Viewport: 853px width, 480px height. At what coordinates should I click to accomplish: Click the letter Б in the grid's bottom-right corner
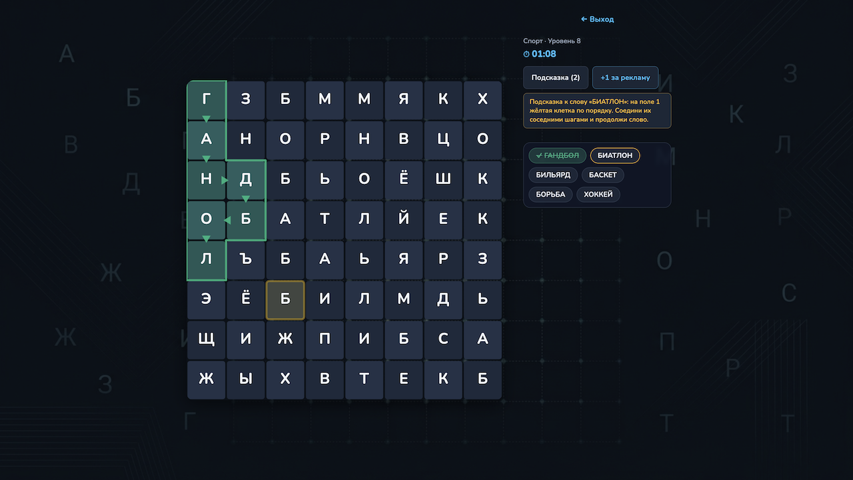coord(483,380)
